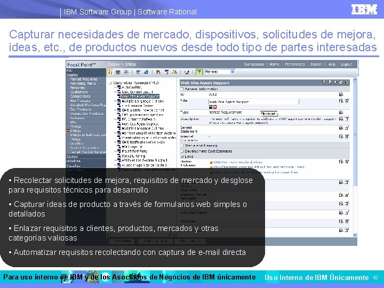
Task: Click the vertical scrollbar of detail pane
Action: pos(355,134)
